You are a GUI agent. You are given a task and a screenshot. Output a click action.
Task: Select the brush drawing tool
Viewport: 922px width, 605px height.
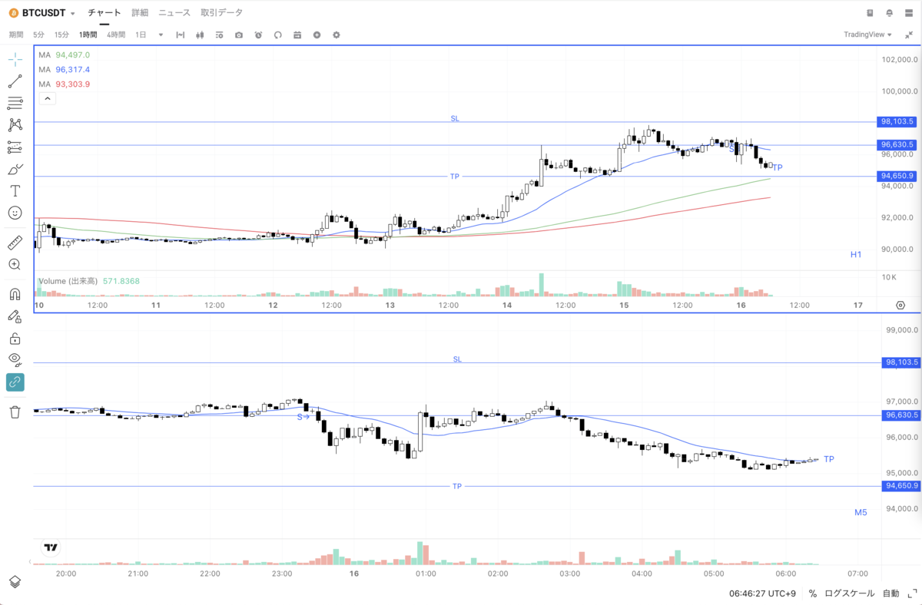pyautogui.click(x=15, y=169)
